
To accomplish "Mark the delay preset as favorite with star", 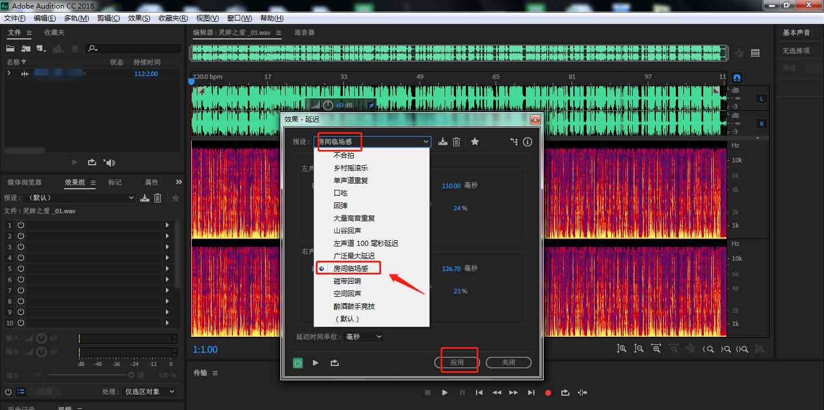I will tap(475, 142).
